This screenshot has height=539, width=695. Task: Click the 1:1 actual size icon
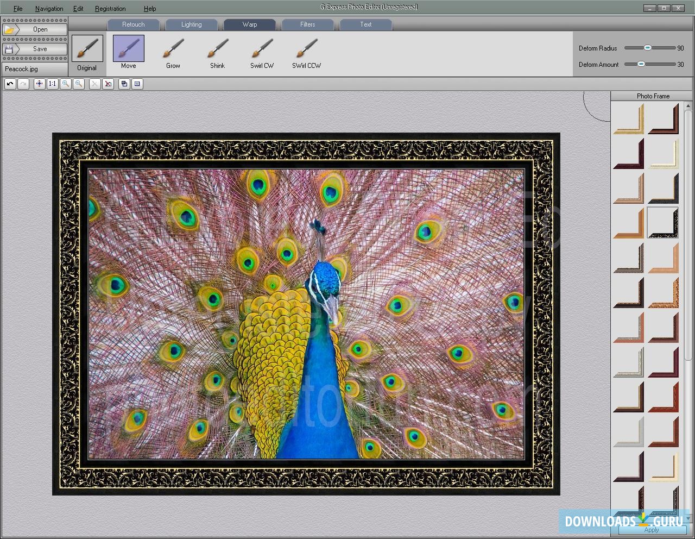pos(52,84)
